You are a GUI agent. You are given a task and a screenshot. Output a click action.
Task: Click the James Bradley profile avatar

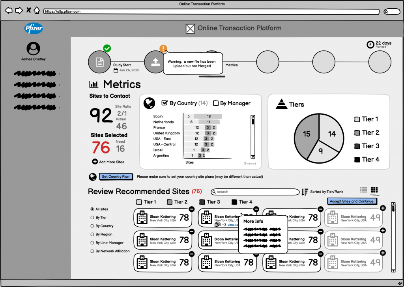pyautogui.click(x=33, y=48)
